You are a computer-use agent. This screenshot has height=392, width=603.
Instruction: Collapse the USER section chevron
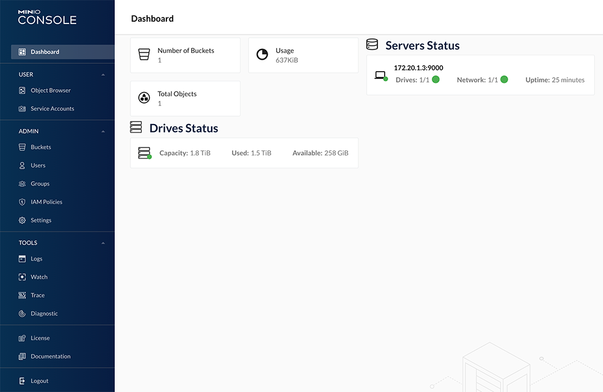coord(103,75)
